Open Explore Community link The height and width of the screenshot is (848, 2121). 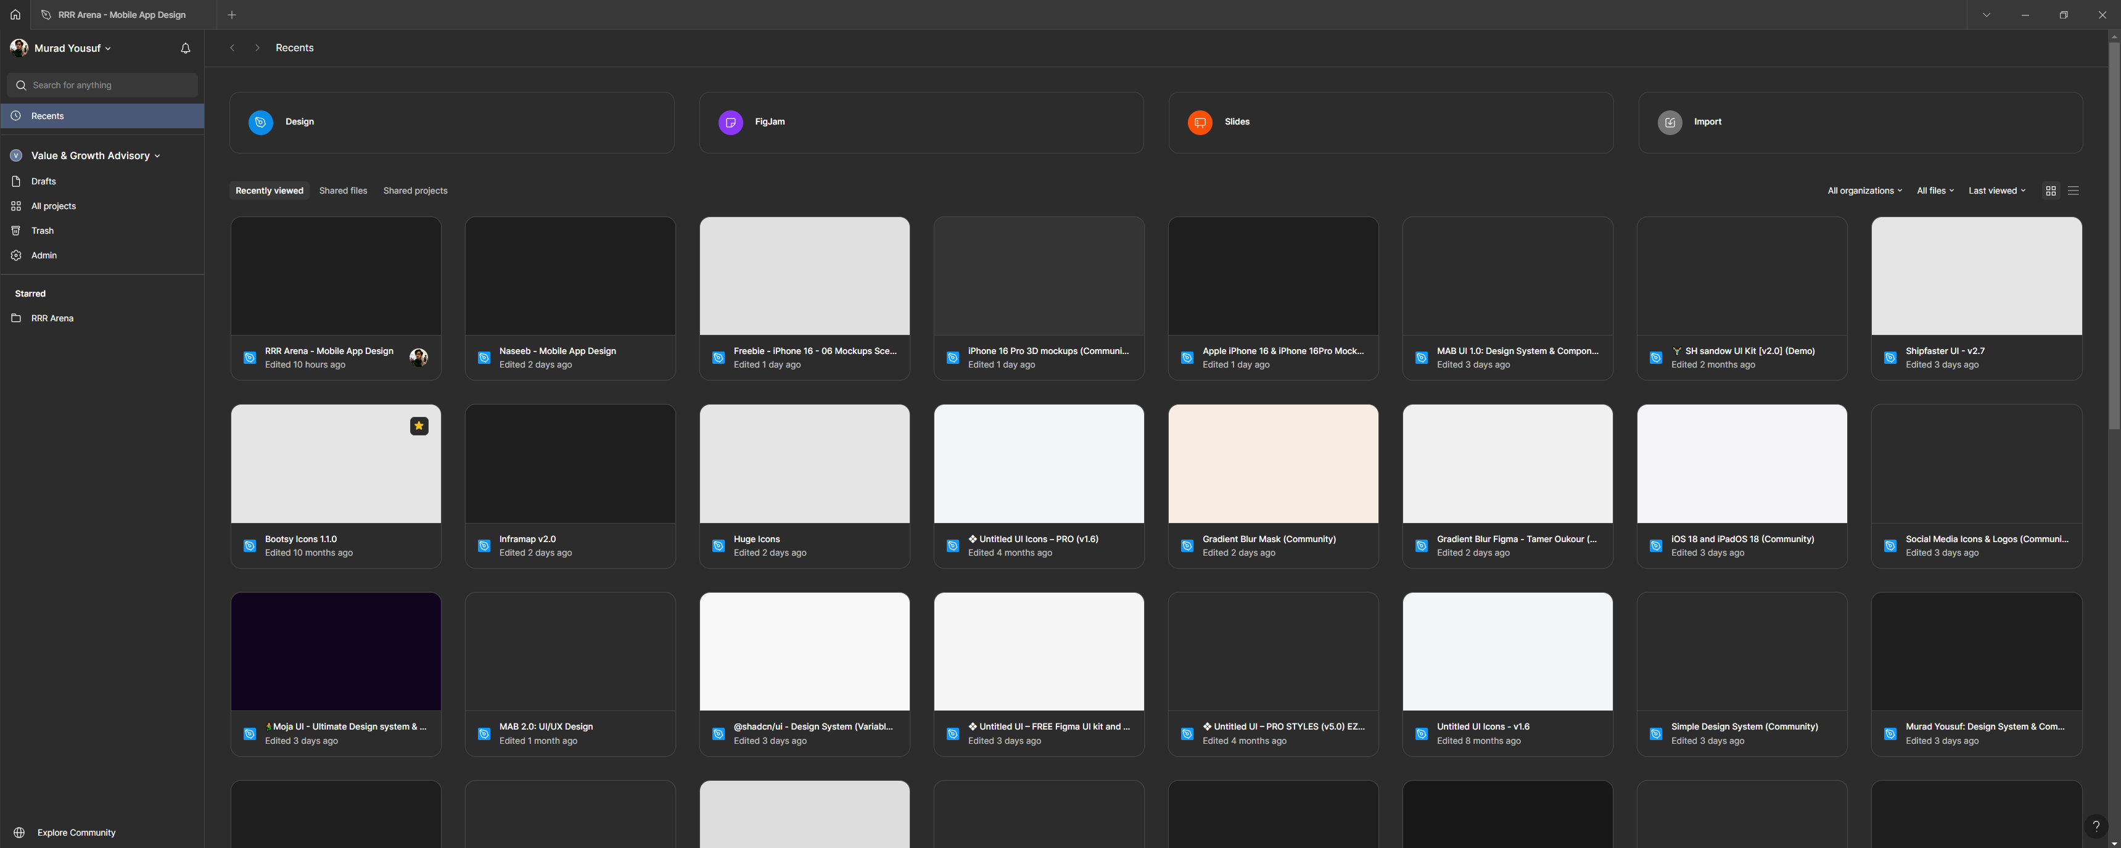[x=76, y=833]
